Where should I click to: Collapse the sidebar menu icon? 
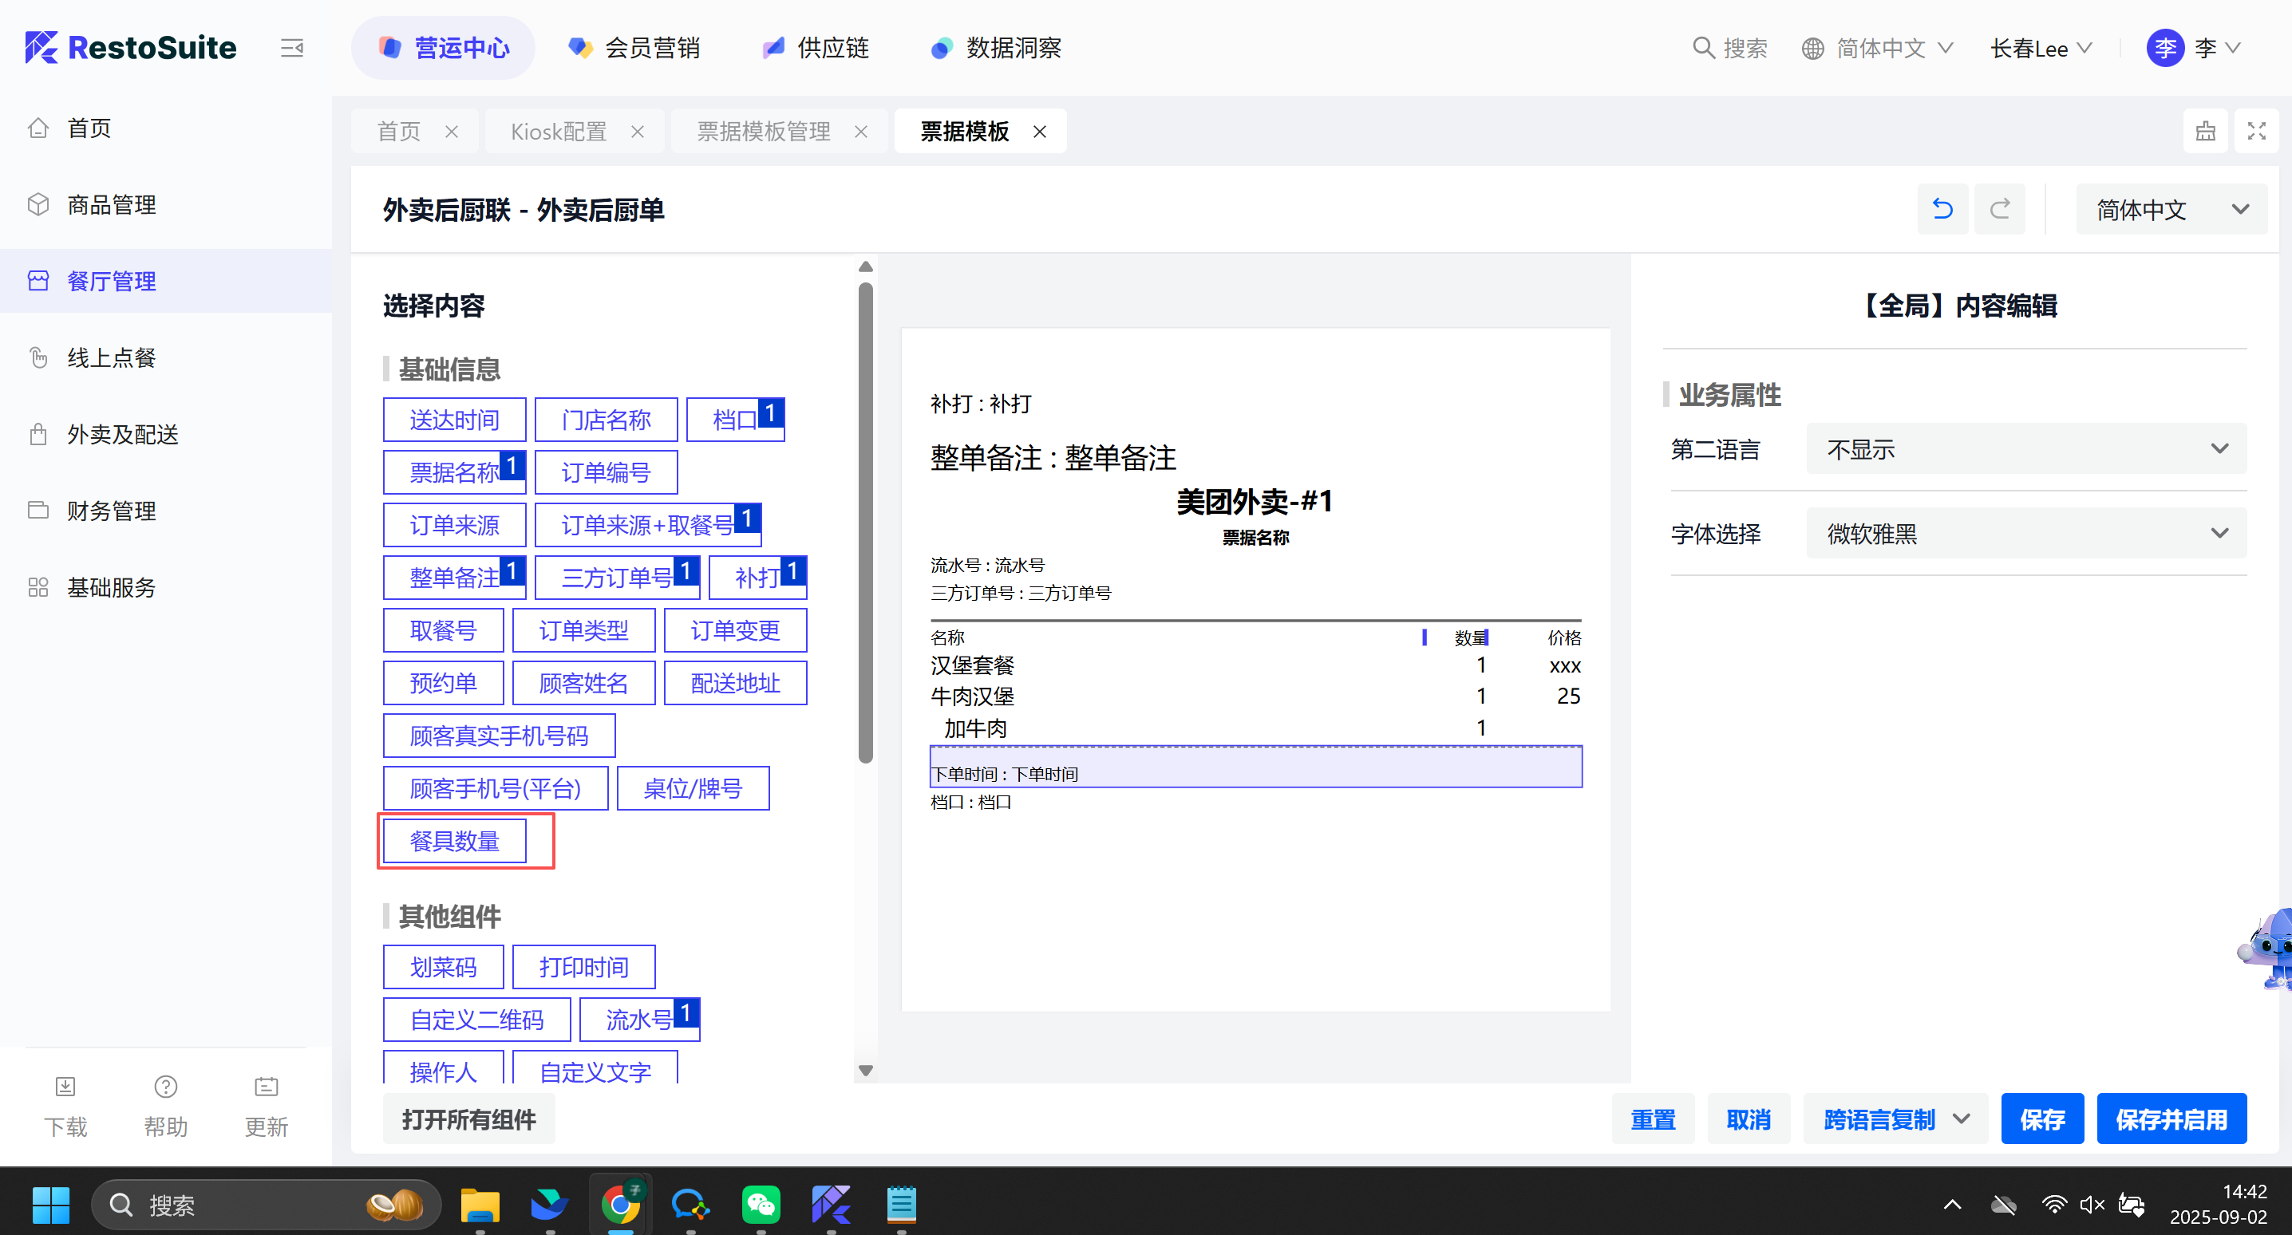292,48
